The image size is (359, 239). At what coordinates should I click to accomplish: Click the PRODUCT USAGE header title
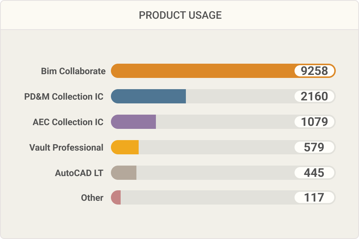pos(180,15)
